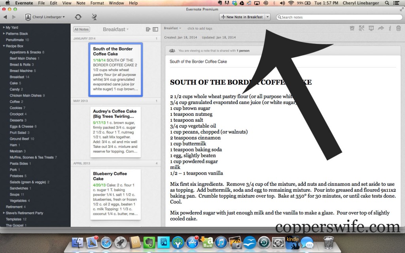The height and width of the screenshot is (253, 405).
Task: Open the Chicken Main Dishes notebook
Action: (27, 96)
